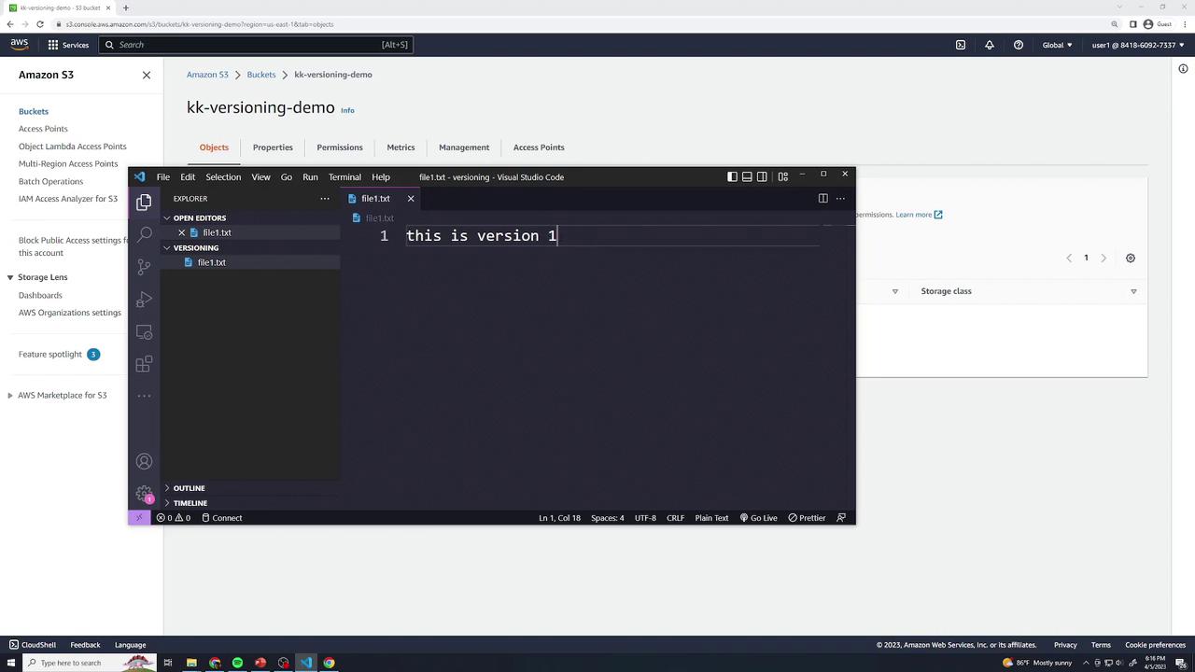Click the feedback icon at status bar's right end

841,518
